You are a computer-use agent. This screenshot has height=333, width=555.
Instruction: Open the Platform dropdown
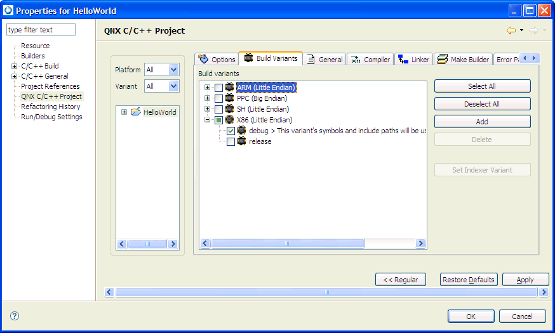[173, 70]
